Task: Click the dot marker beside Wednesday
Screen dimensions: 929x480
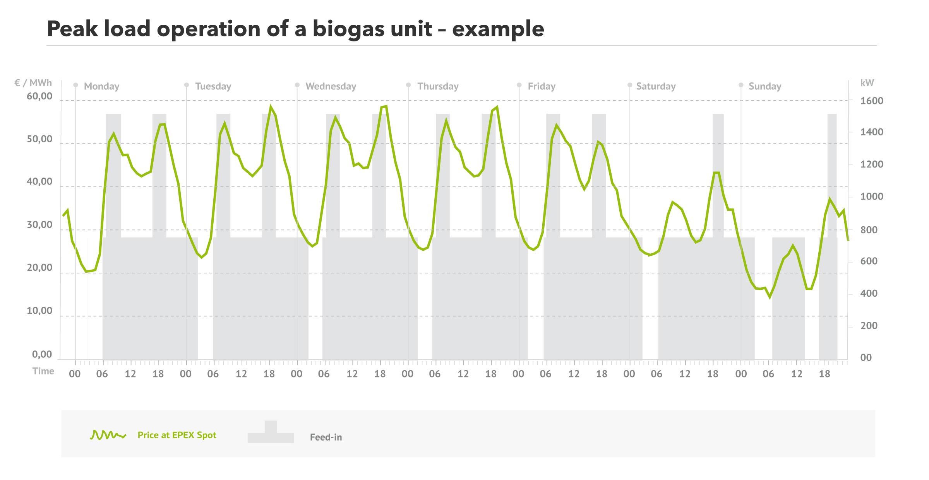Action: (297, 85)
